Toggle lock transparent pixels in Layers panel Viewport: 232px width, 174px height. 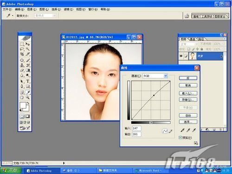click(189, 49)
